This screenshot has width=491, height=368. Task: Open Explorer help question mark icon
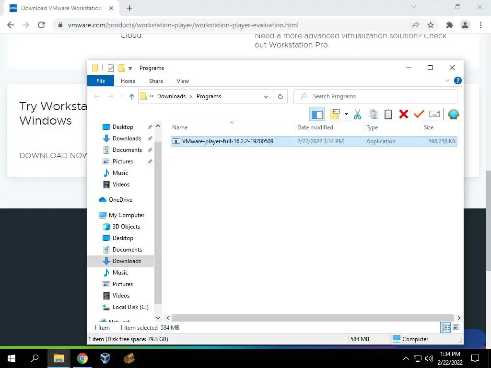(x=457, y=80)
